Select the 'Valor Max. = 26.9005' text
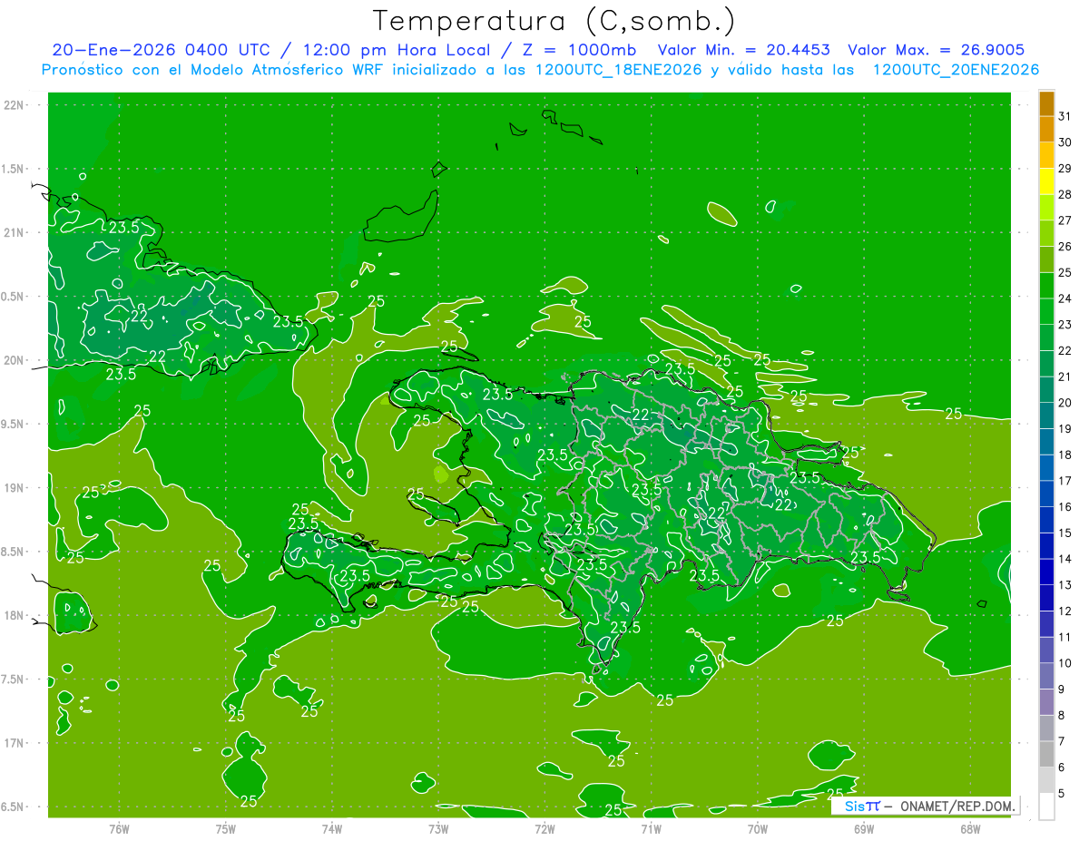The width and height of the screenshot is (1089, 841). tap(937, 50)
